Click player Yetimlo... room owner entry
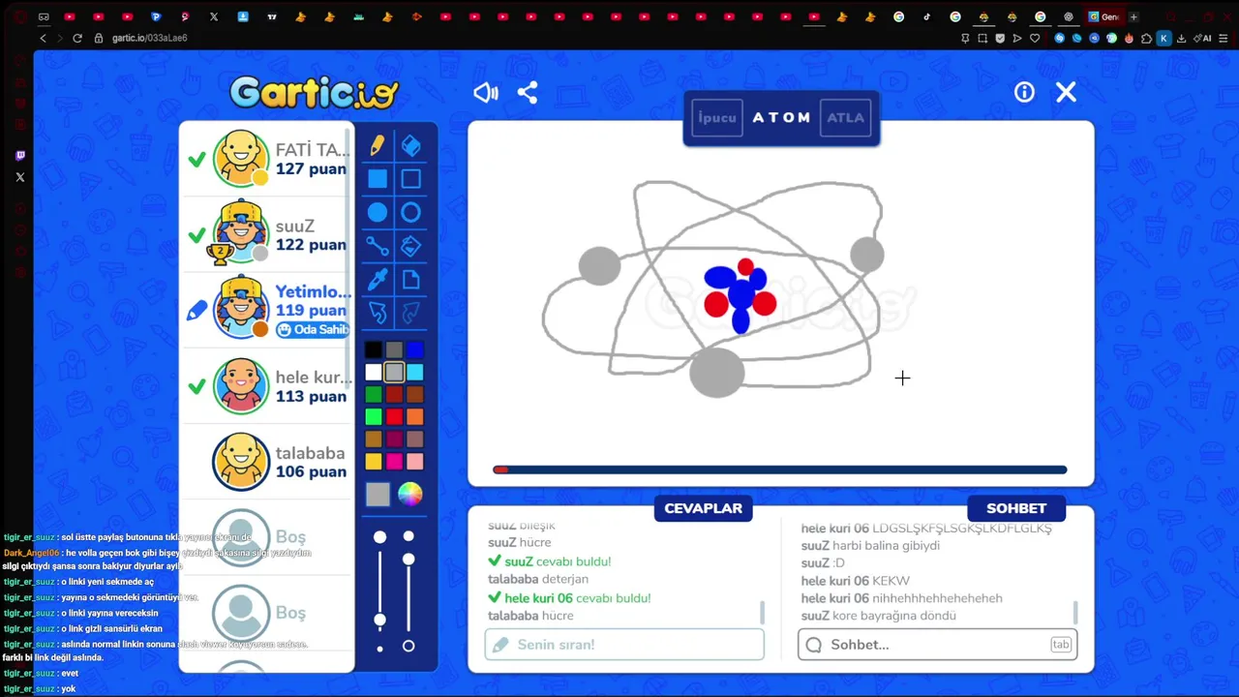 [x=266, y=310]
